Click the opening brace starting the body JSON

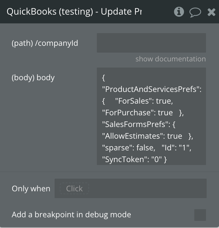pos(104,78)
